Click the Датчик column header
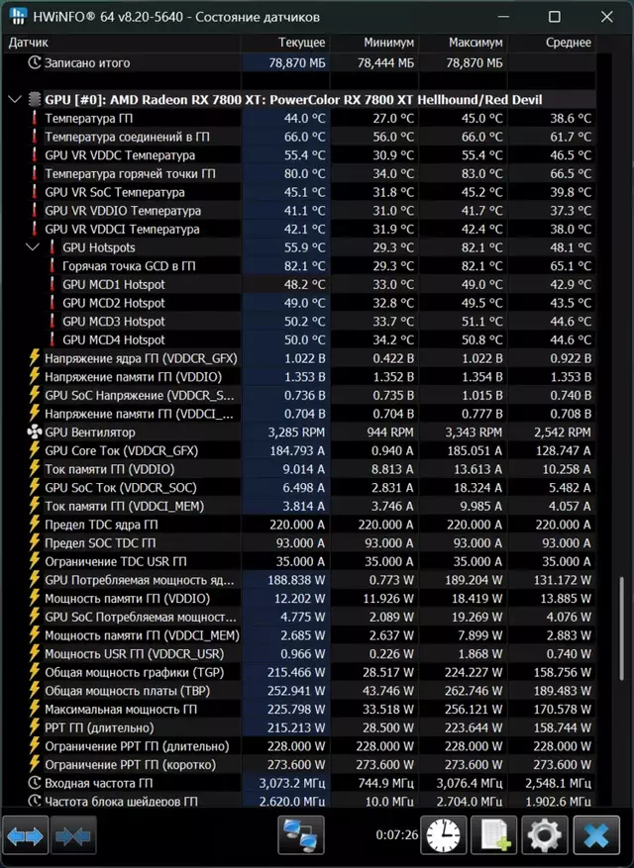The width and height of the screenshot is (634, 868). pyautogui.click(x=122, y=43)
